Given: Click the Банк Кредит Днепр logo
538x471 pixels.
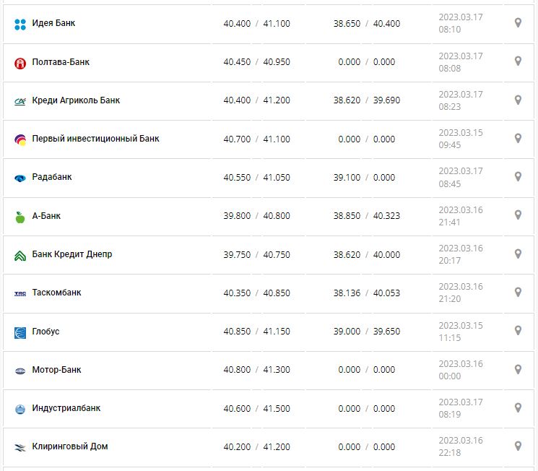Looking at the screenshot, I should [20, 255].
